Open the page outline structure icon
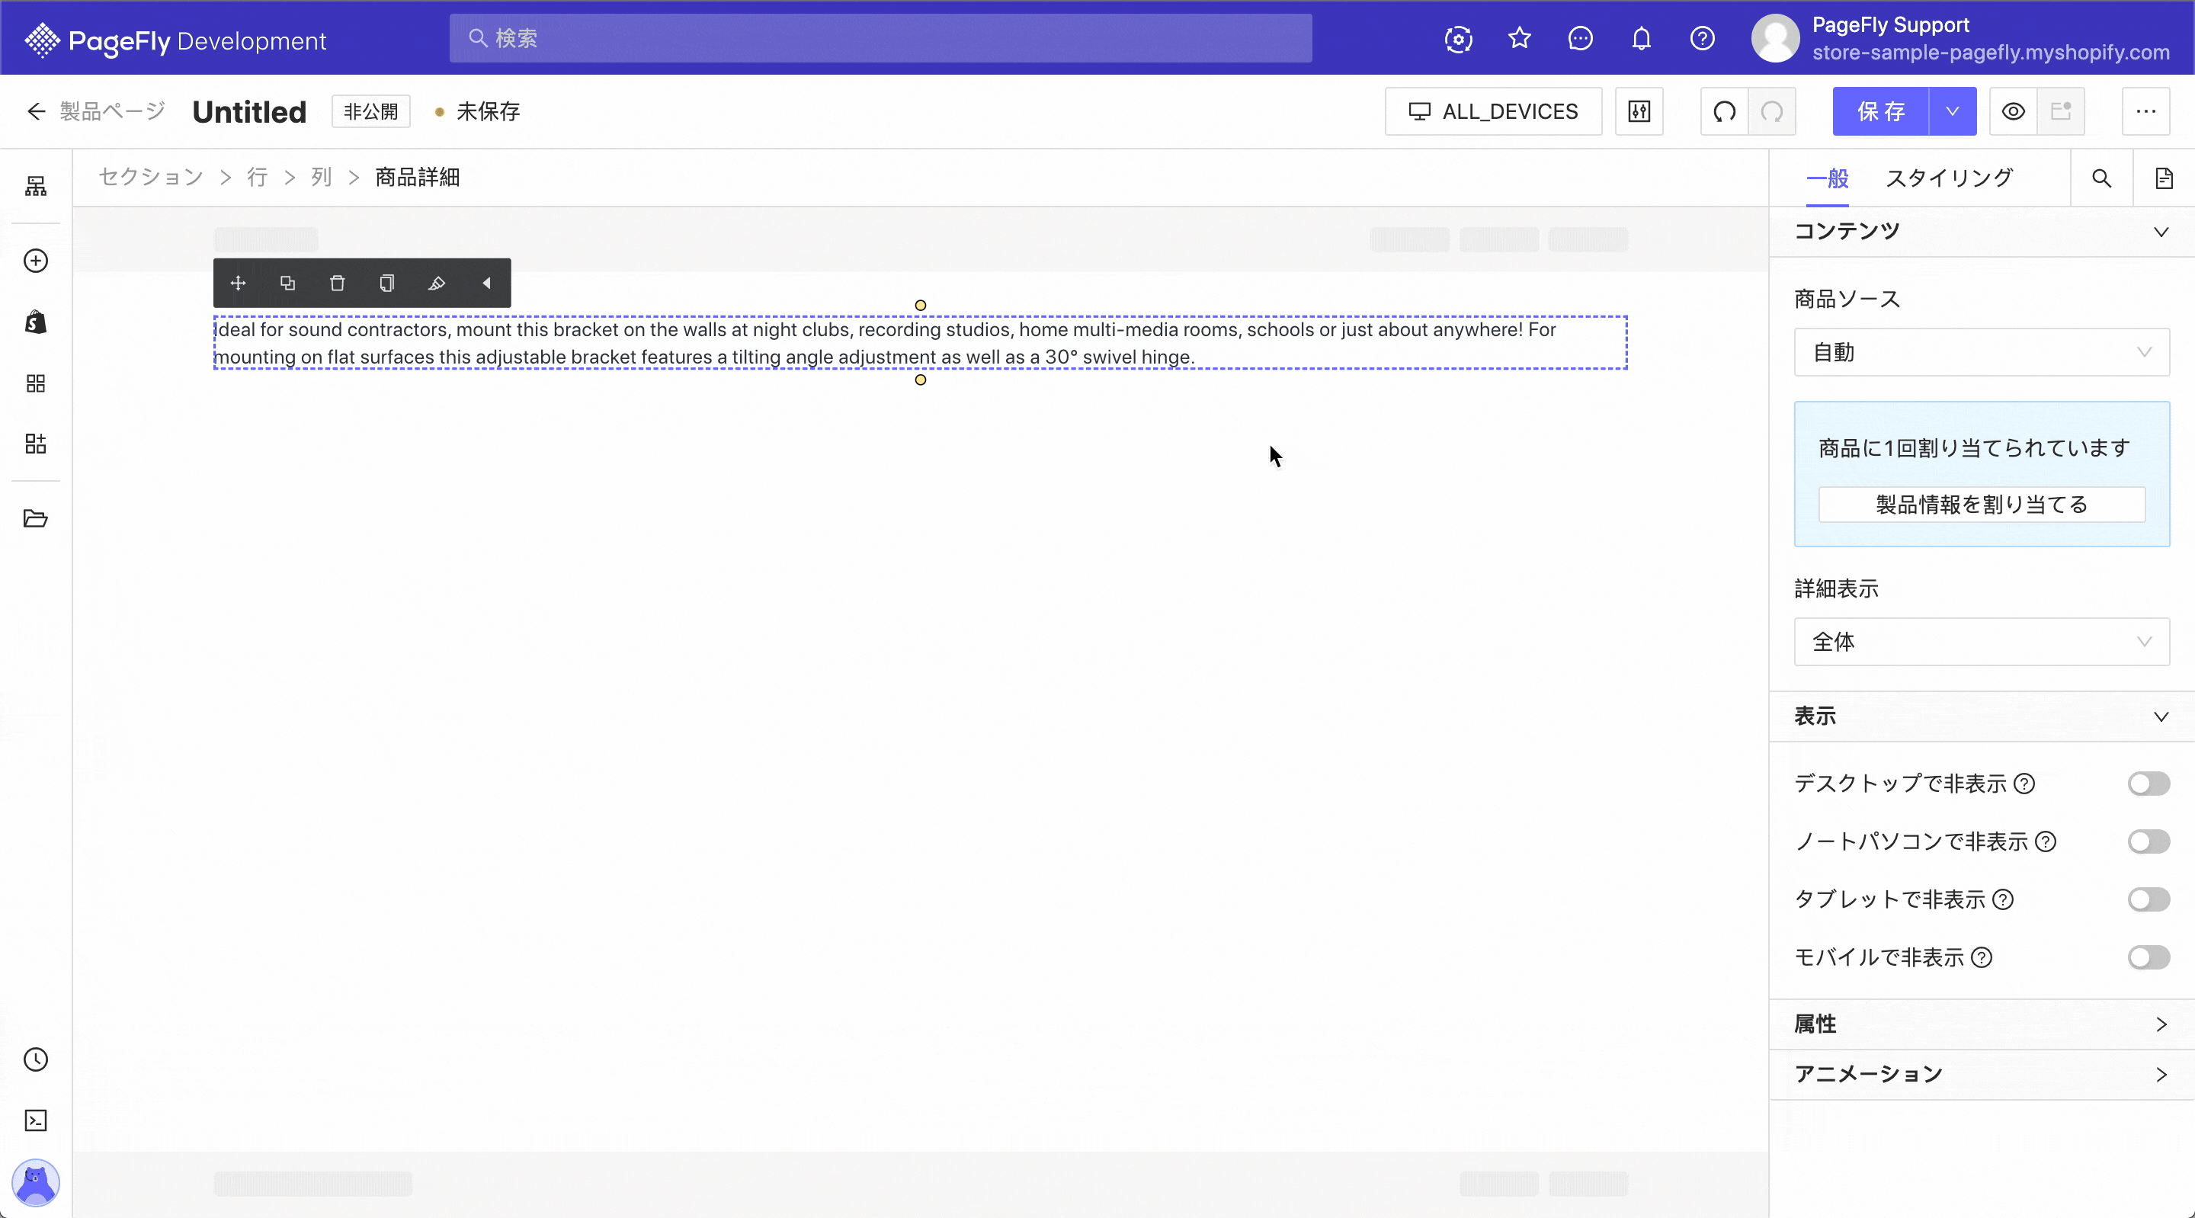 36,186
